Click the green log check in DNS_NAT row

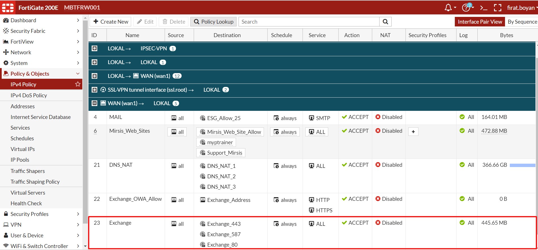(x=462, y=165)
